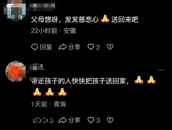Open three-dot options menu on second comment
172x130 pixels.
[x=161, y=70]
